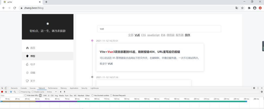Open DevTools settings gear in tab bar
Image resolution: width=264 pixels, height=109 pixels.
[254, 88]
